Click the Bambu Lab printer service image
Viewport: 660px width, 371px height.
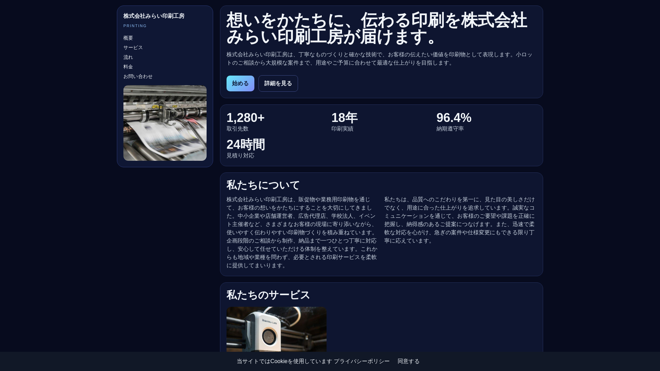276,329
